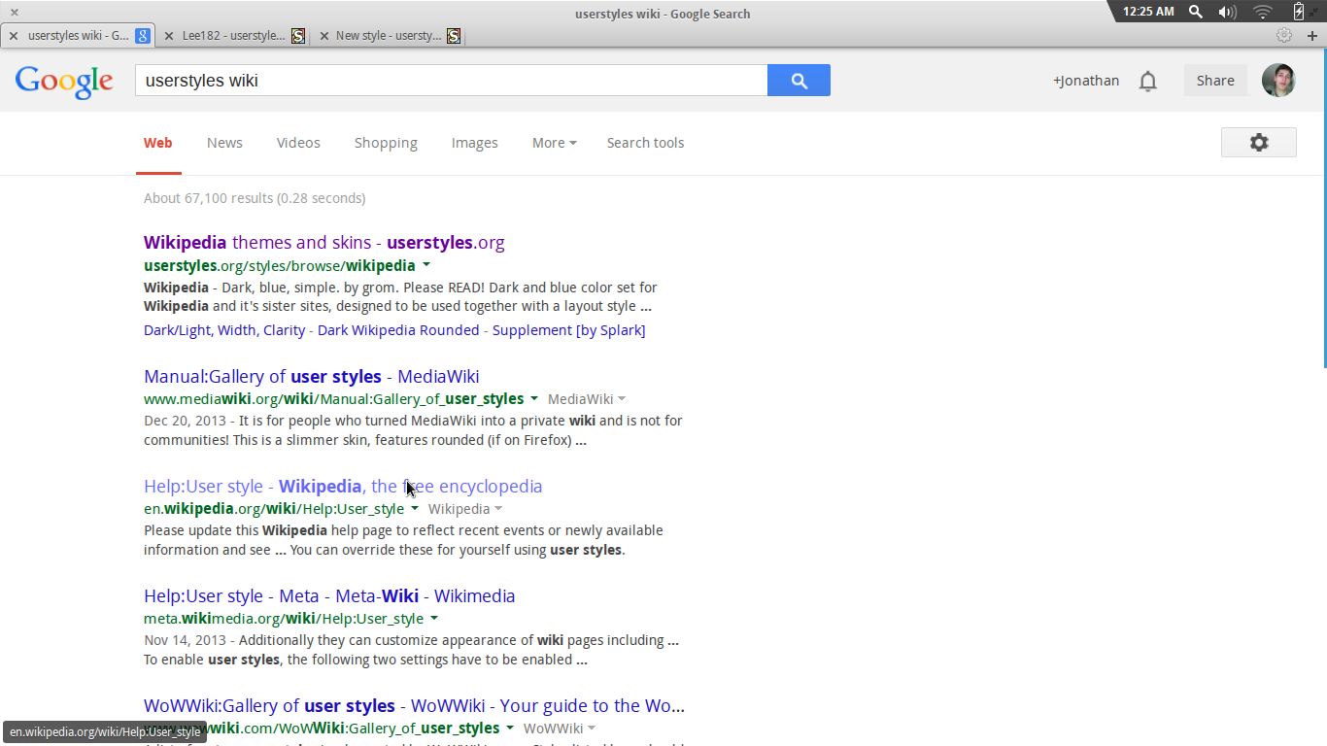Viewport: 1327px width, 746px height.
Task: Click 'About 67,100 results' text
Action: [x=255, y=198]
